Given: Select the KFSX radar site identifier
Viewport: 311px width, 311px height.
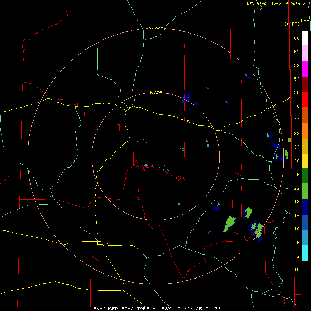Looking at the screenshot, I should coord(166,309).
